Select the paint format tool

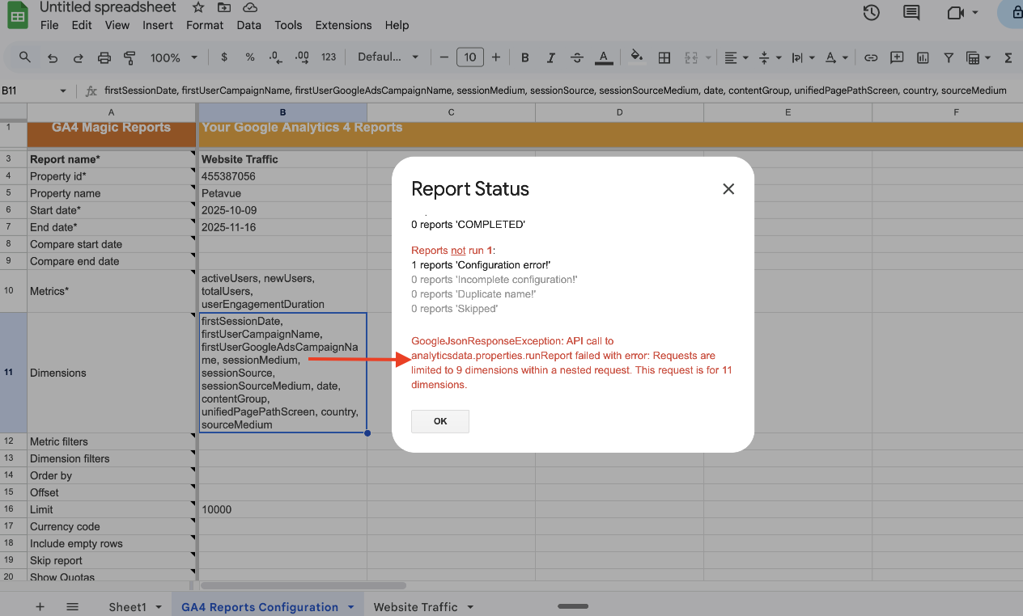point(129,57)
